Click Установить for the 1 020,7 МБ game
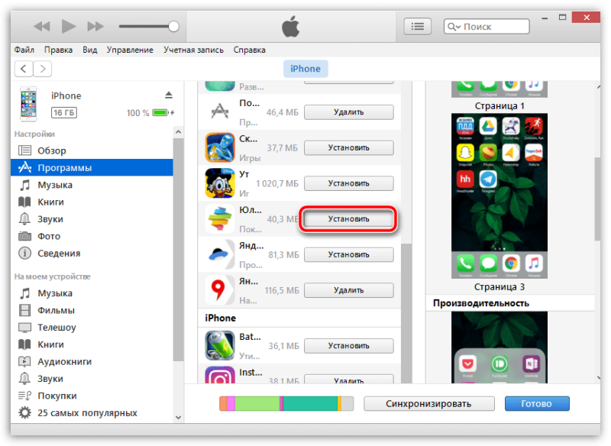Image resolution: width=611 pixels, height=446 pixels. point(349,183)
